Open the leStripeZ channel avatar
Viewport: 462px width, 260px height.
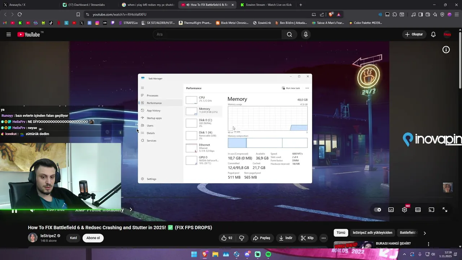click(x=33, y=238)
